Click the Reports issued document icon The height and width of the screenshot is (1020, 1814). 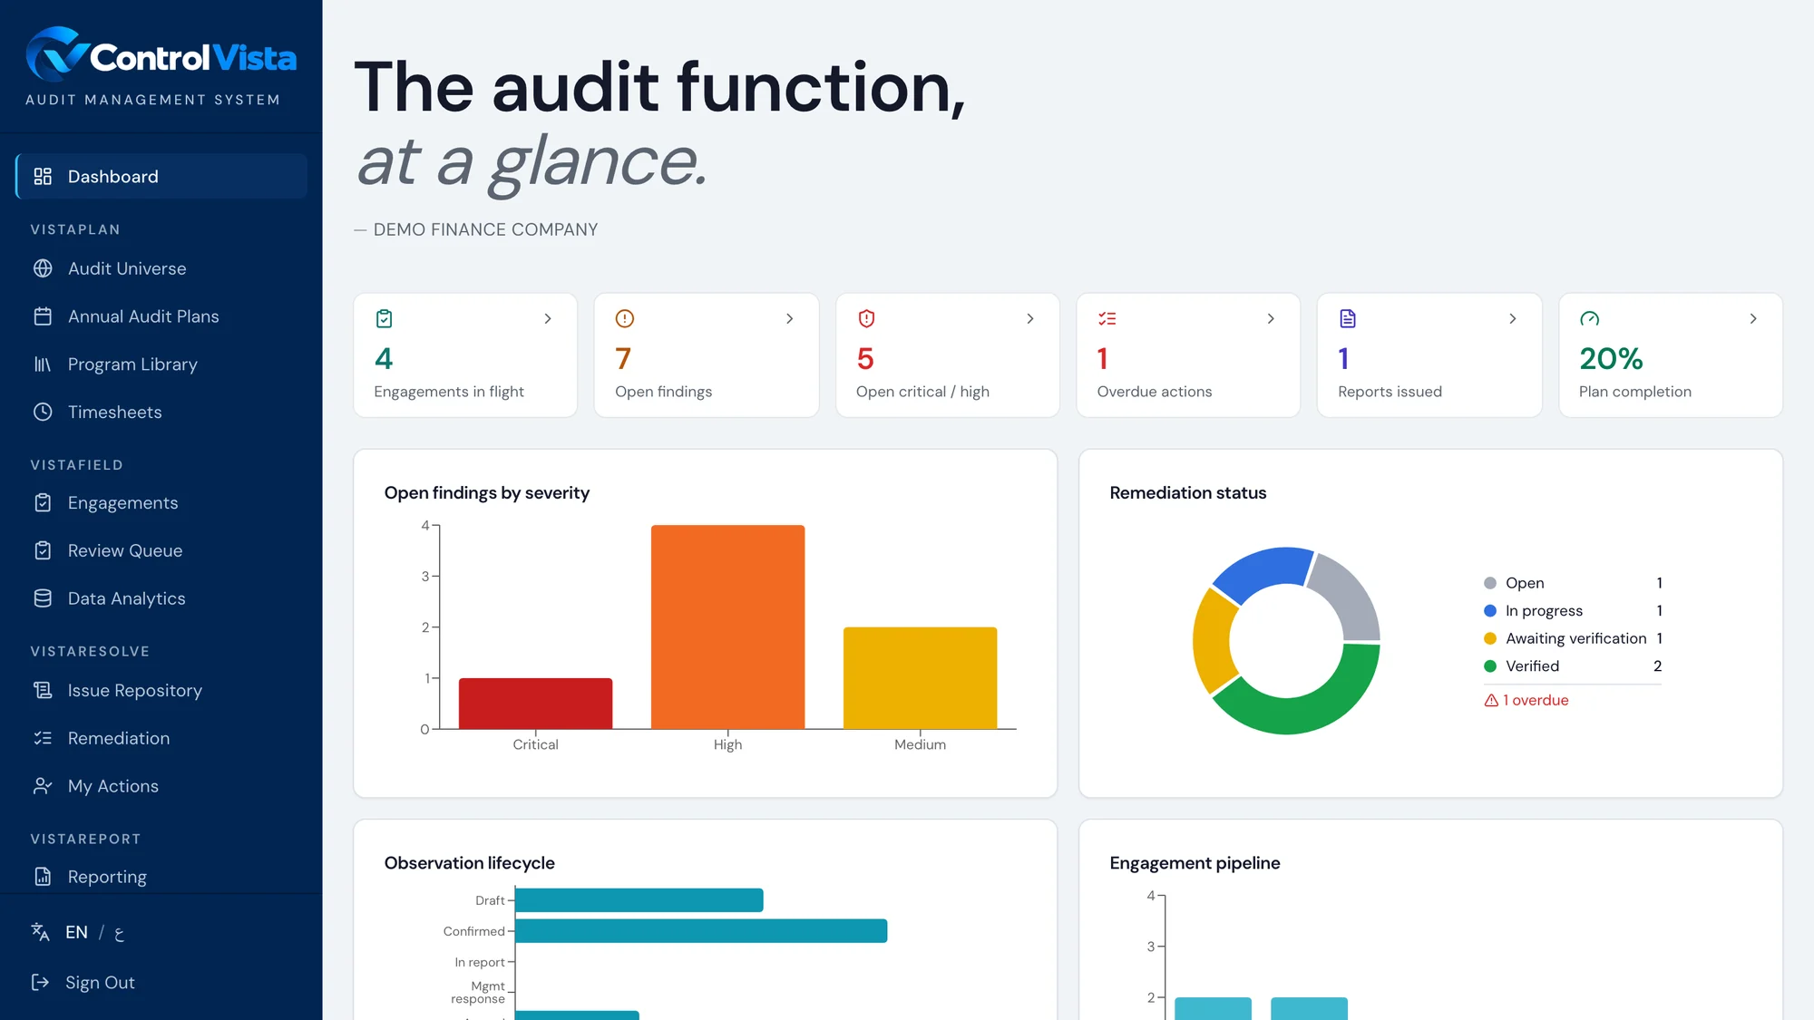(x=1348, y=318)
